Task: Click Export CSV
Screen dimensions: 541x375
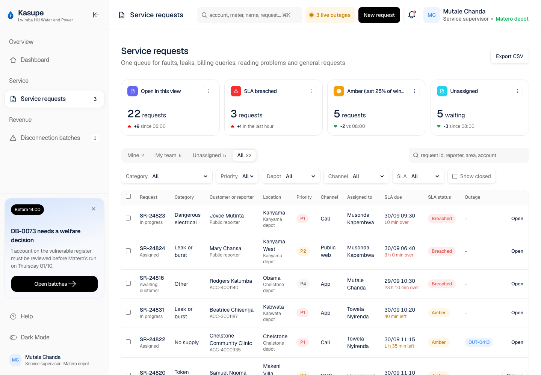Action: click(509, 56)
